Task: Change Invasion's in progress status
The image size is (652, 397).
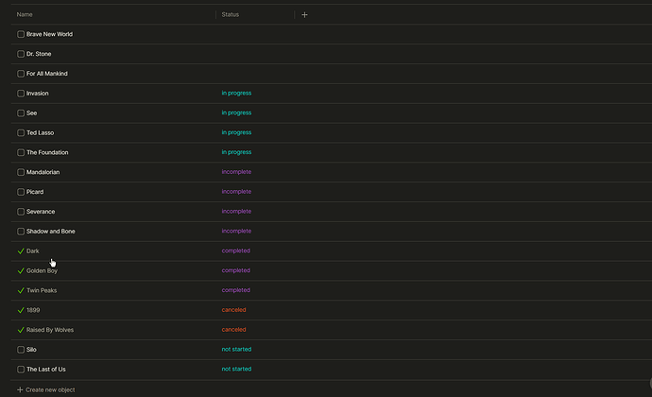Action: point(236,94)
